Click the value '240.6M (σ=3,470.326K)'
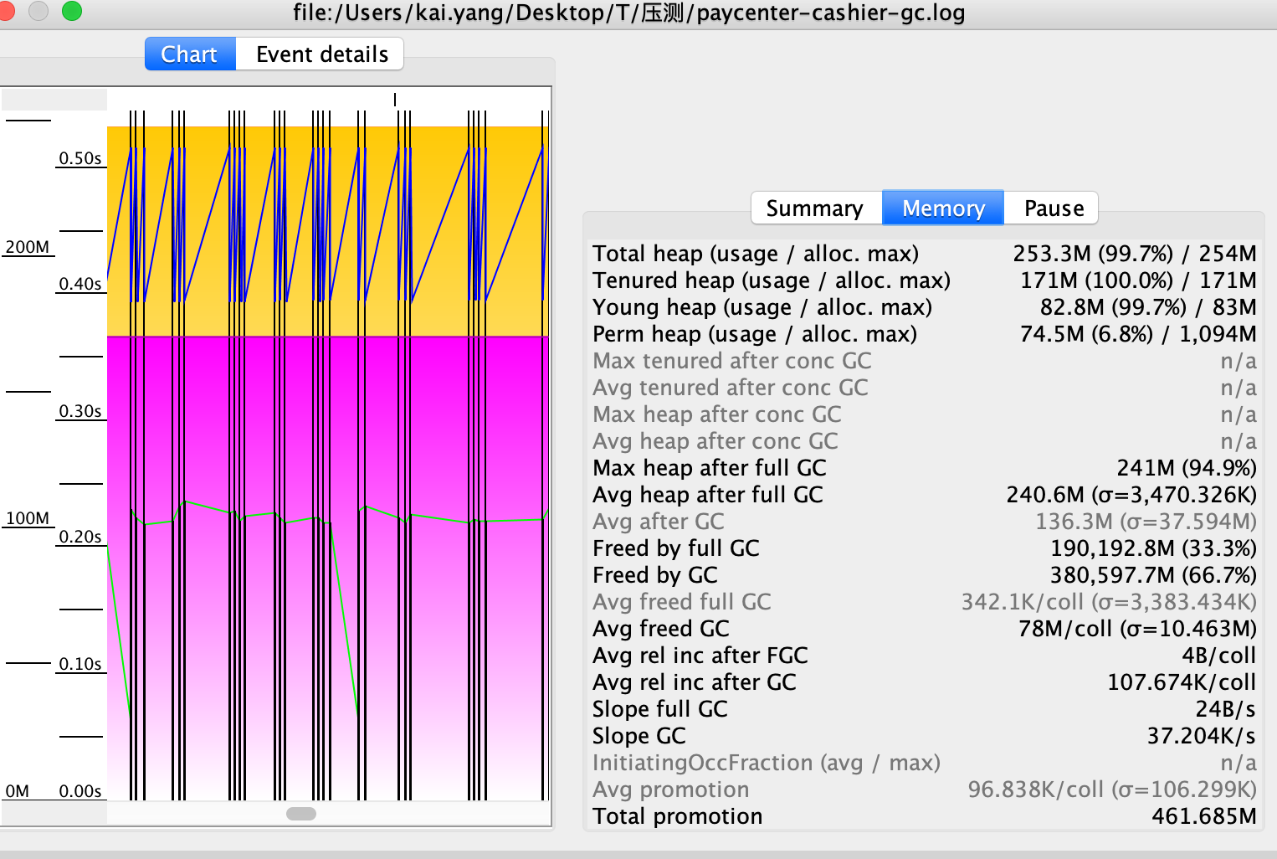This screenshot has height=859, width=1277. tap(1131, 495)
